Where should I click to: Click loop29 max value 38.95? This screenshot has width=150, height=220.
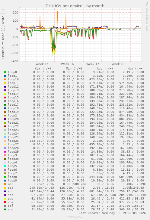[x=126, y=152]
